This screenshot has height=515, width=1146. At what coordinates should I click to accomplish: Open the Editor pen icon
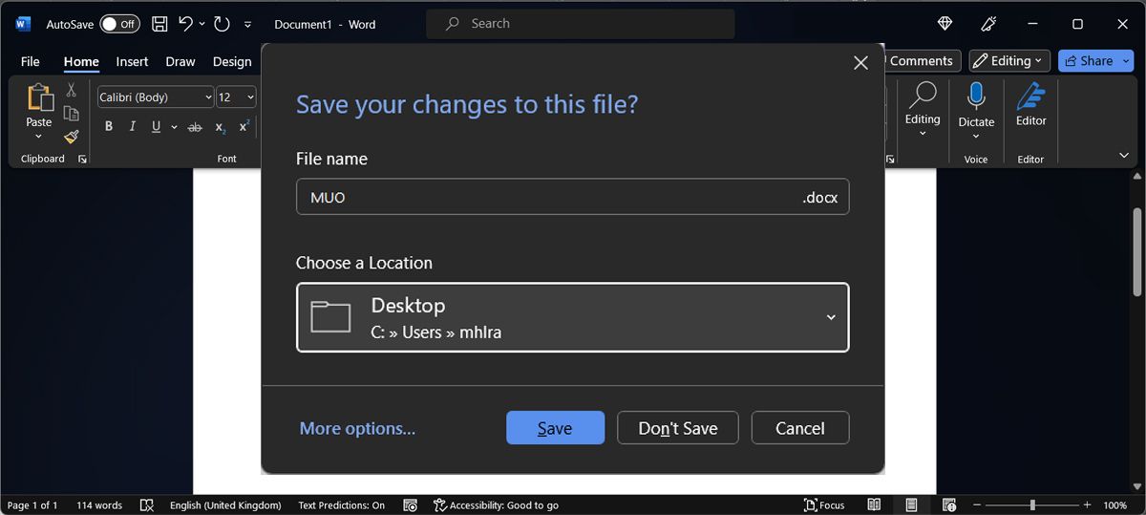pyautogui.click(x=1030, y=96)
